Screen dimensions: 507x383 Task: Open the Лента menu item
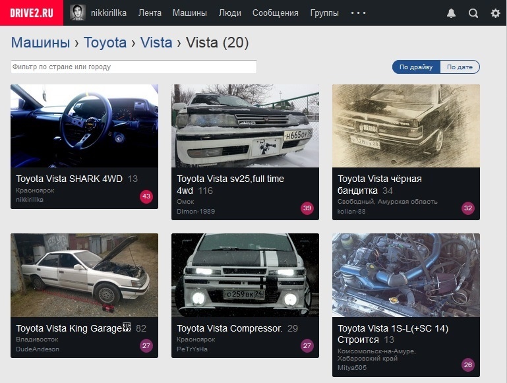pos(150,13)
